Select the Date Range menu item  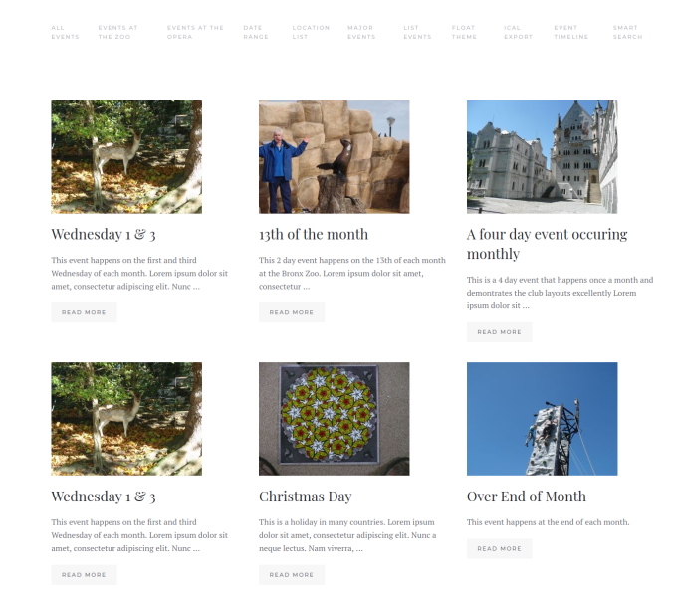coord(256,32)
